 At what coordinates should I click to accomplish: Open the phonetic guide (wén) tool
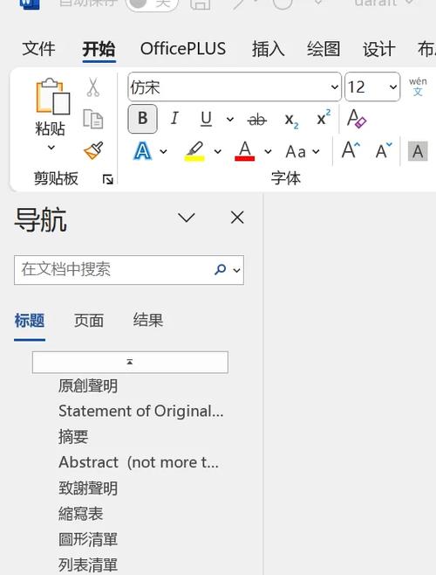[418, 87]
